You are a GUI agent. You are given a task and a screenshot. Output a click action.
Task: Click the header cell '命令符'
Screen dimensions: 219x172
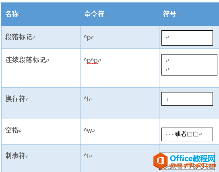[x=120, y=14]
